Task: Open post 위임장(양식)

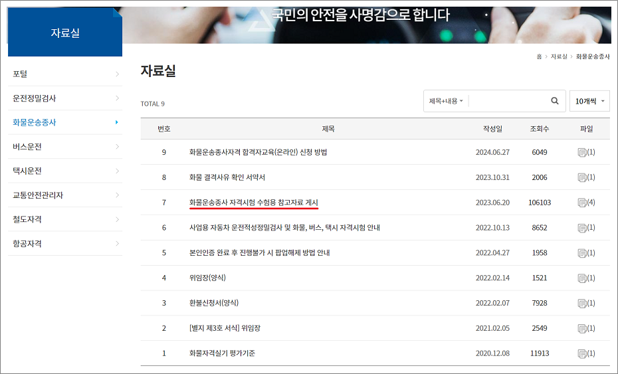Action: tap(207, 278)
